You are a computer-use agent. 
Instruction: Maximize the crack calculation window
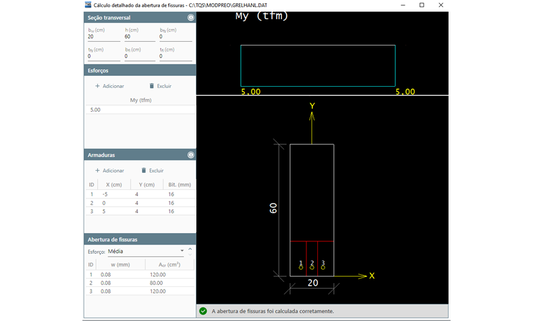422,5
